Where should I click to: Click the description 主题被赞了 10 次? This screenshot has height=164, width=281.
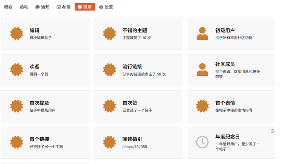(x=136, y=38)
